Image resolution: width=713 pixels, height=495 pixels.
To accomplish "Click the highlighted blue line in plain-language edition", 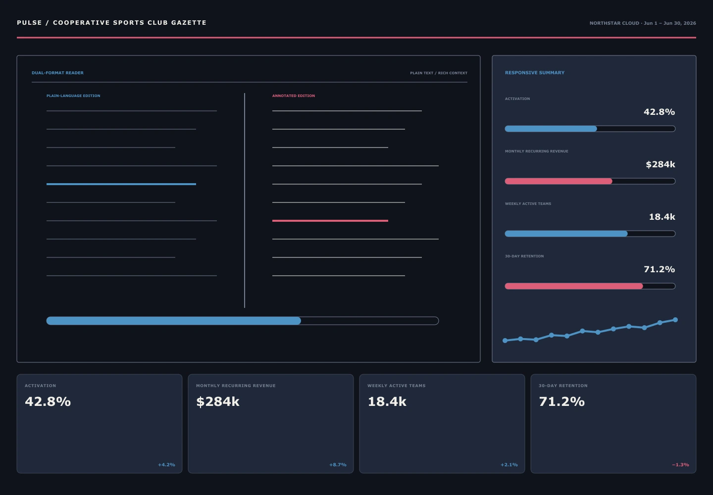I will click(x=121, y=184).
